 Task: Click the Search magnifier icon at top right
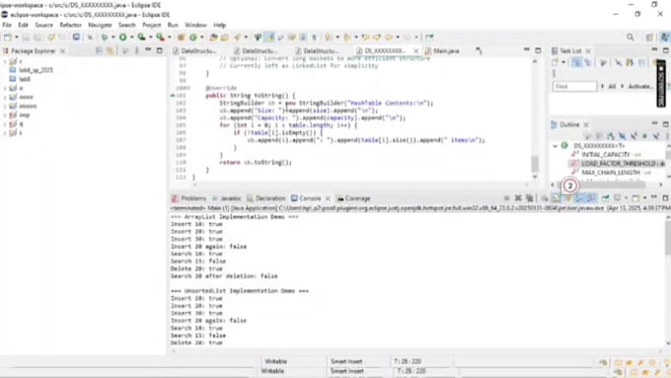point(631,38)
